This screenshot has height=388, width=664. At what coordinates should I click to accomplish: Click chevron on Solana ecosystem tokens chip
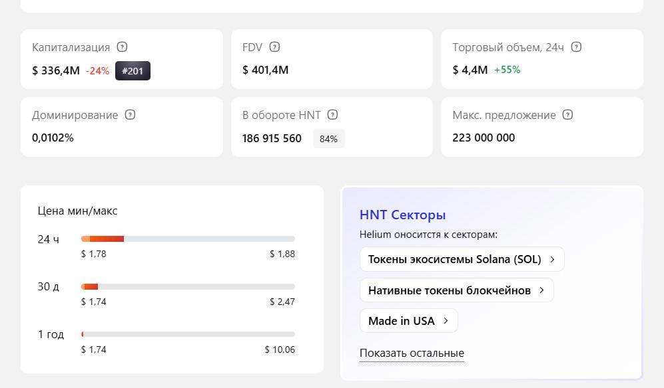(x=552, y=260)
